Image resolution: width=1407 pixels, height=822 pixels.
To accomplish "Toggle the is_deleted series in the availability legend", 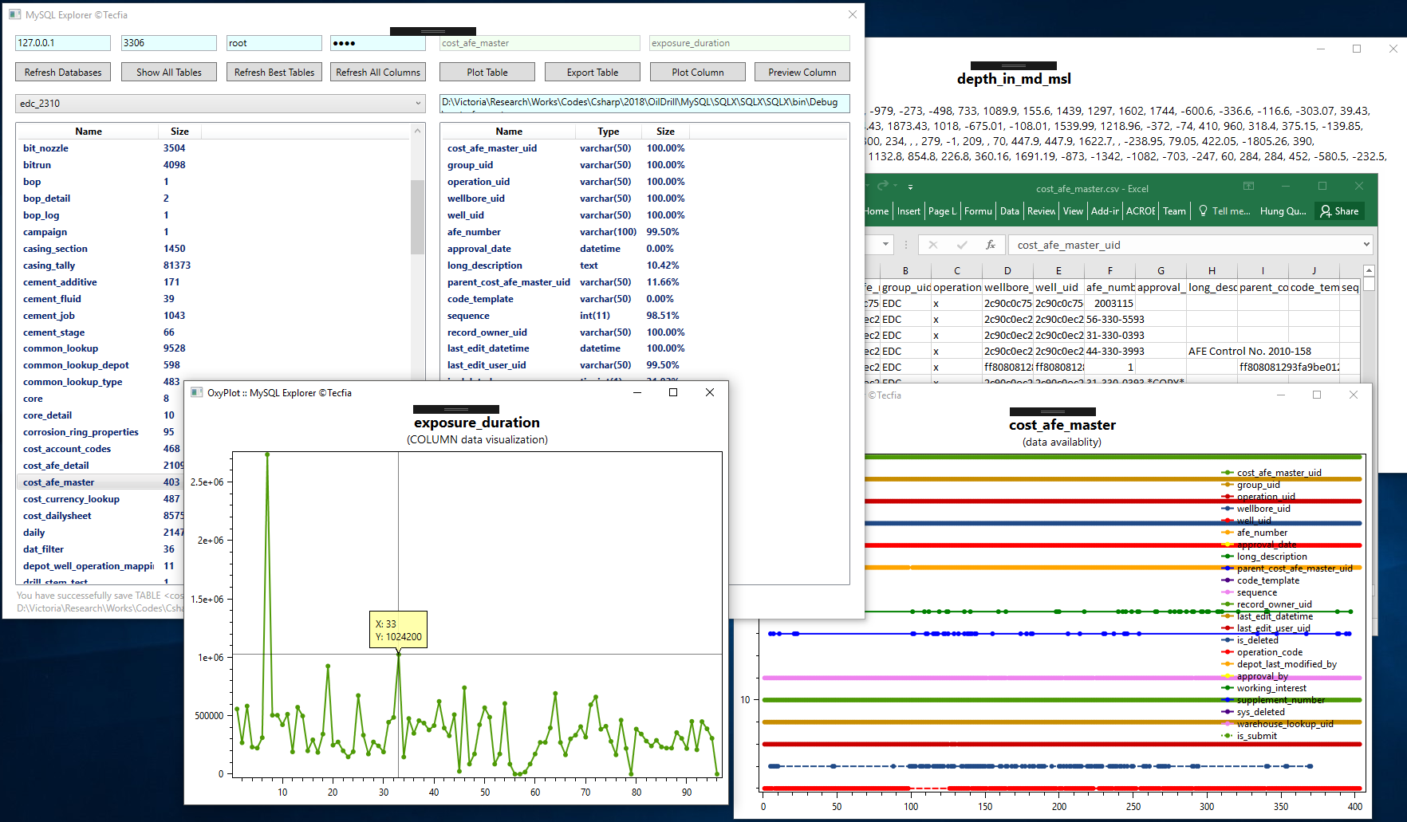I will [1258, 639].
